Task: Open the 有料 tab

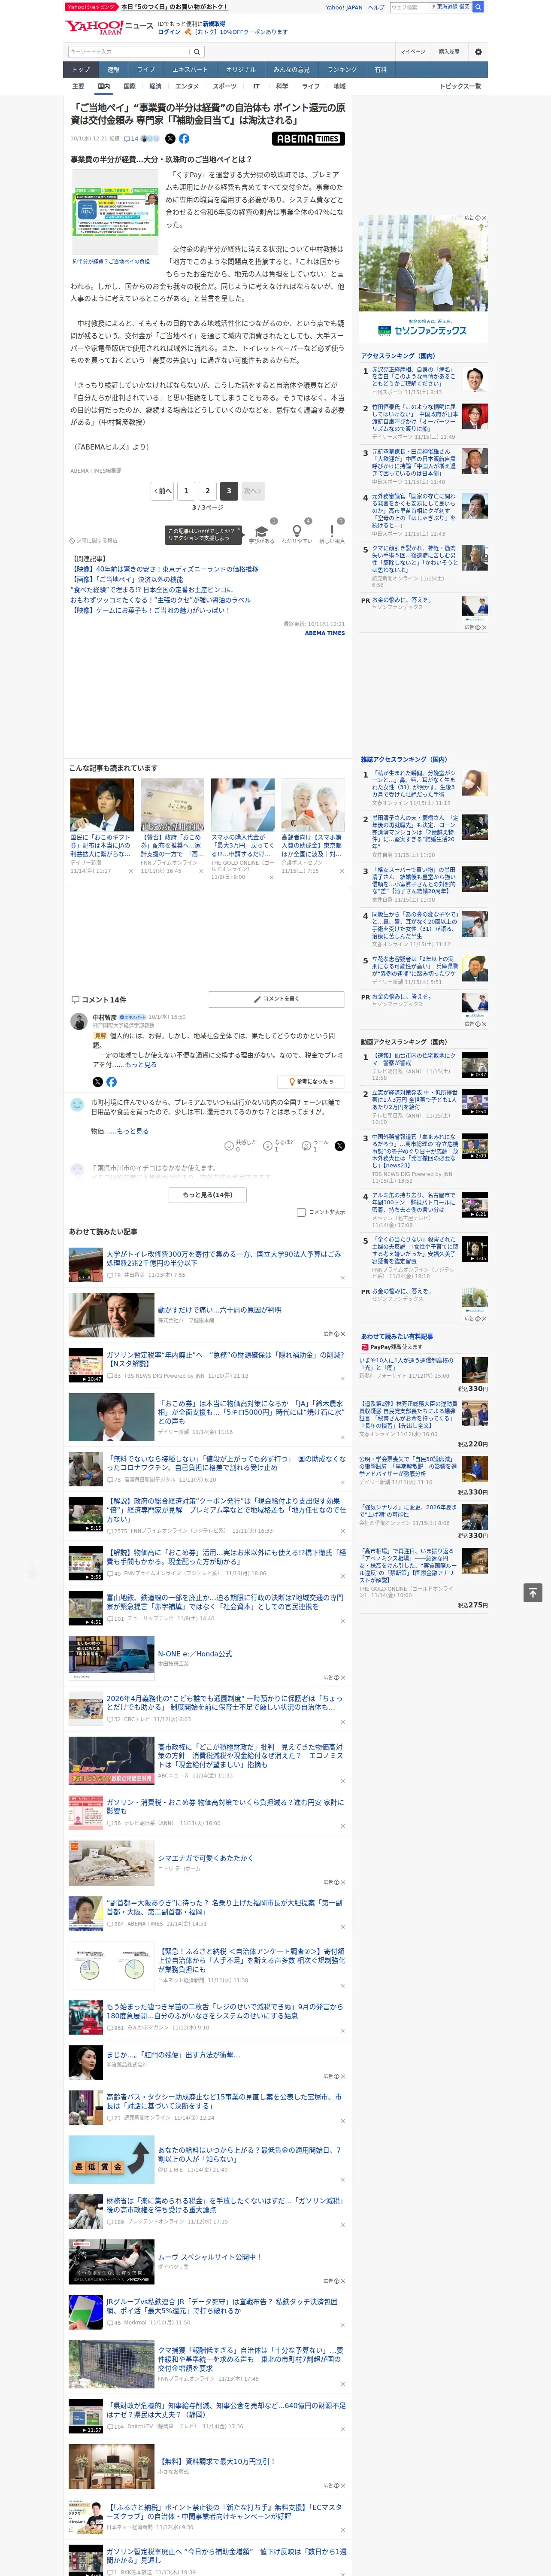Action: coord(381,70)
